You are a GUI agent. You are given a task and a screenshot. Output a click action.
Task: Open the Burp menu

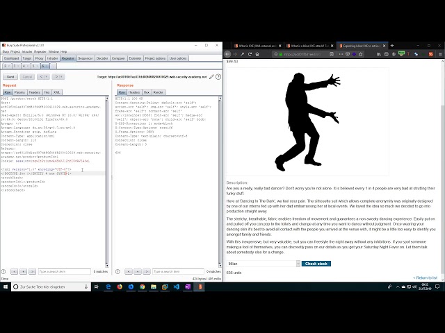click(6, 51)
